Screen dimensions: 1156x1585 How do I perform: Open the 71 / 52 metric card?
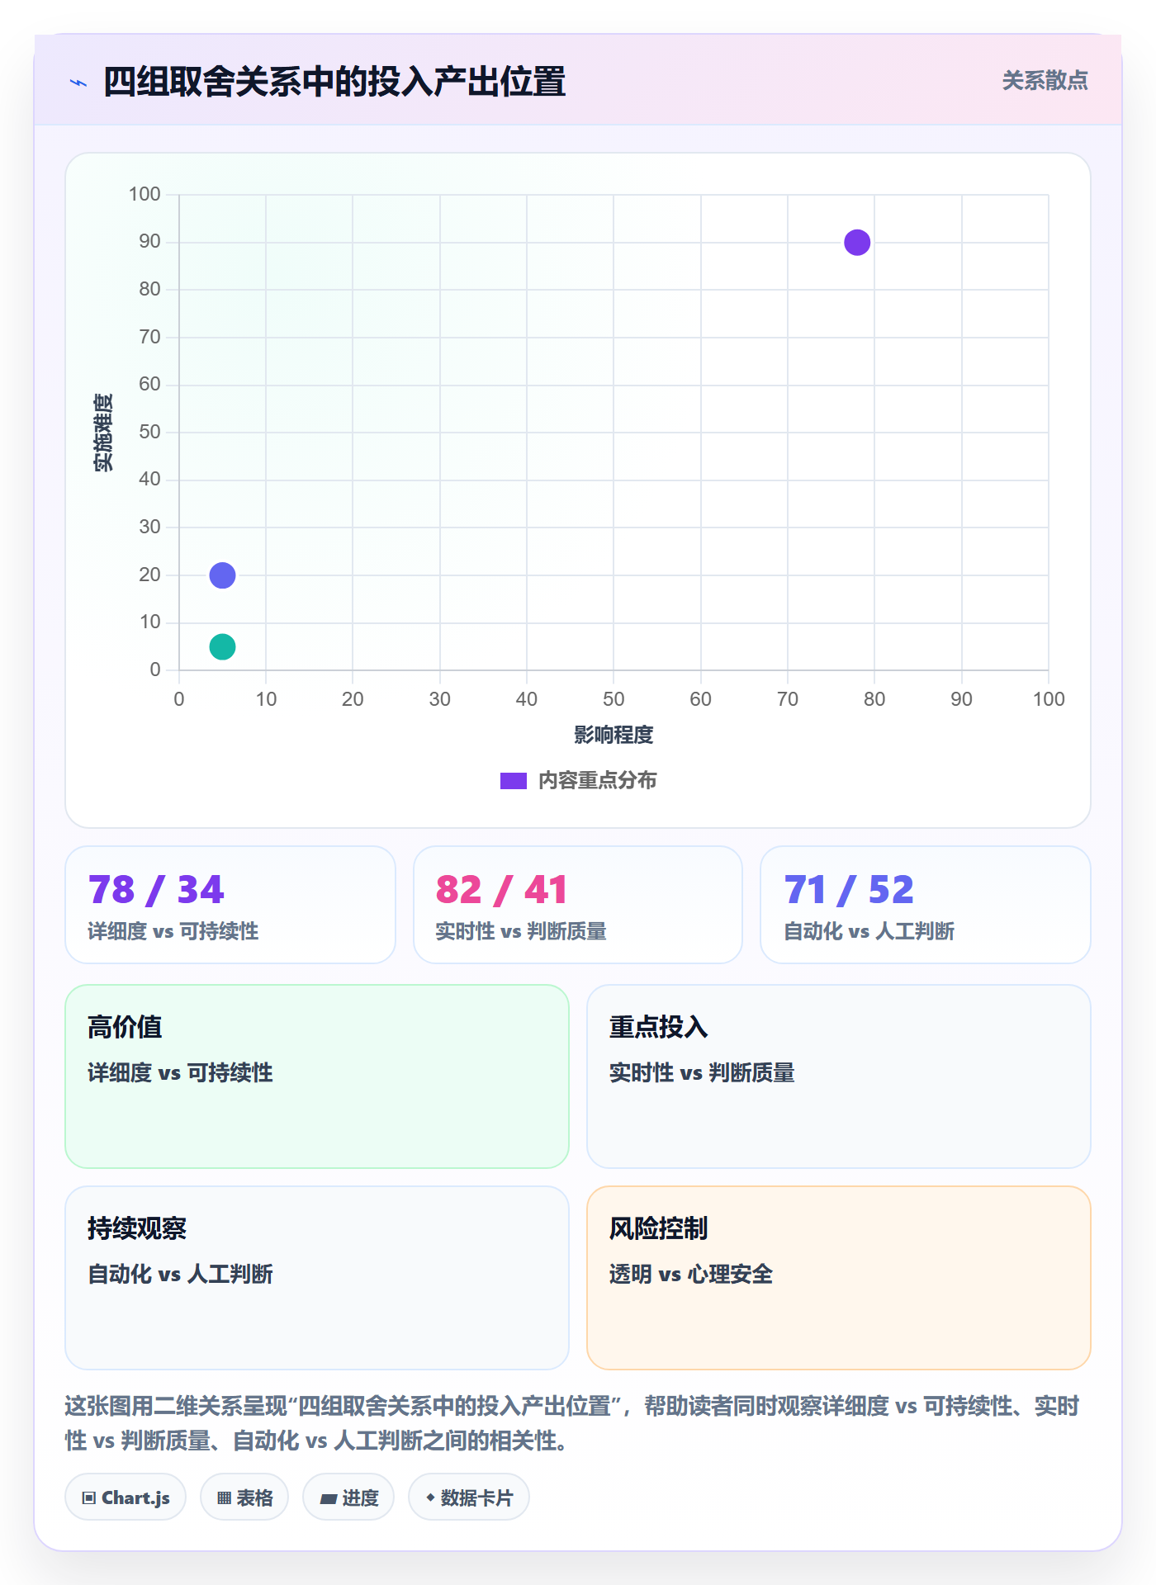coord(926,905)
